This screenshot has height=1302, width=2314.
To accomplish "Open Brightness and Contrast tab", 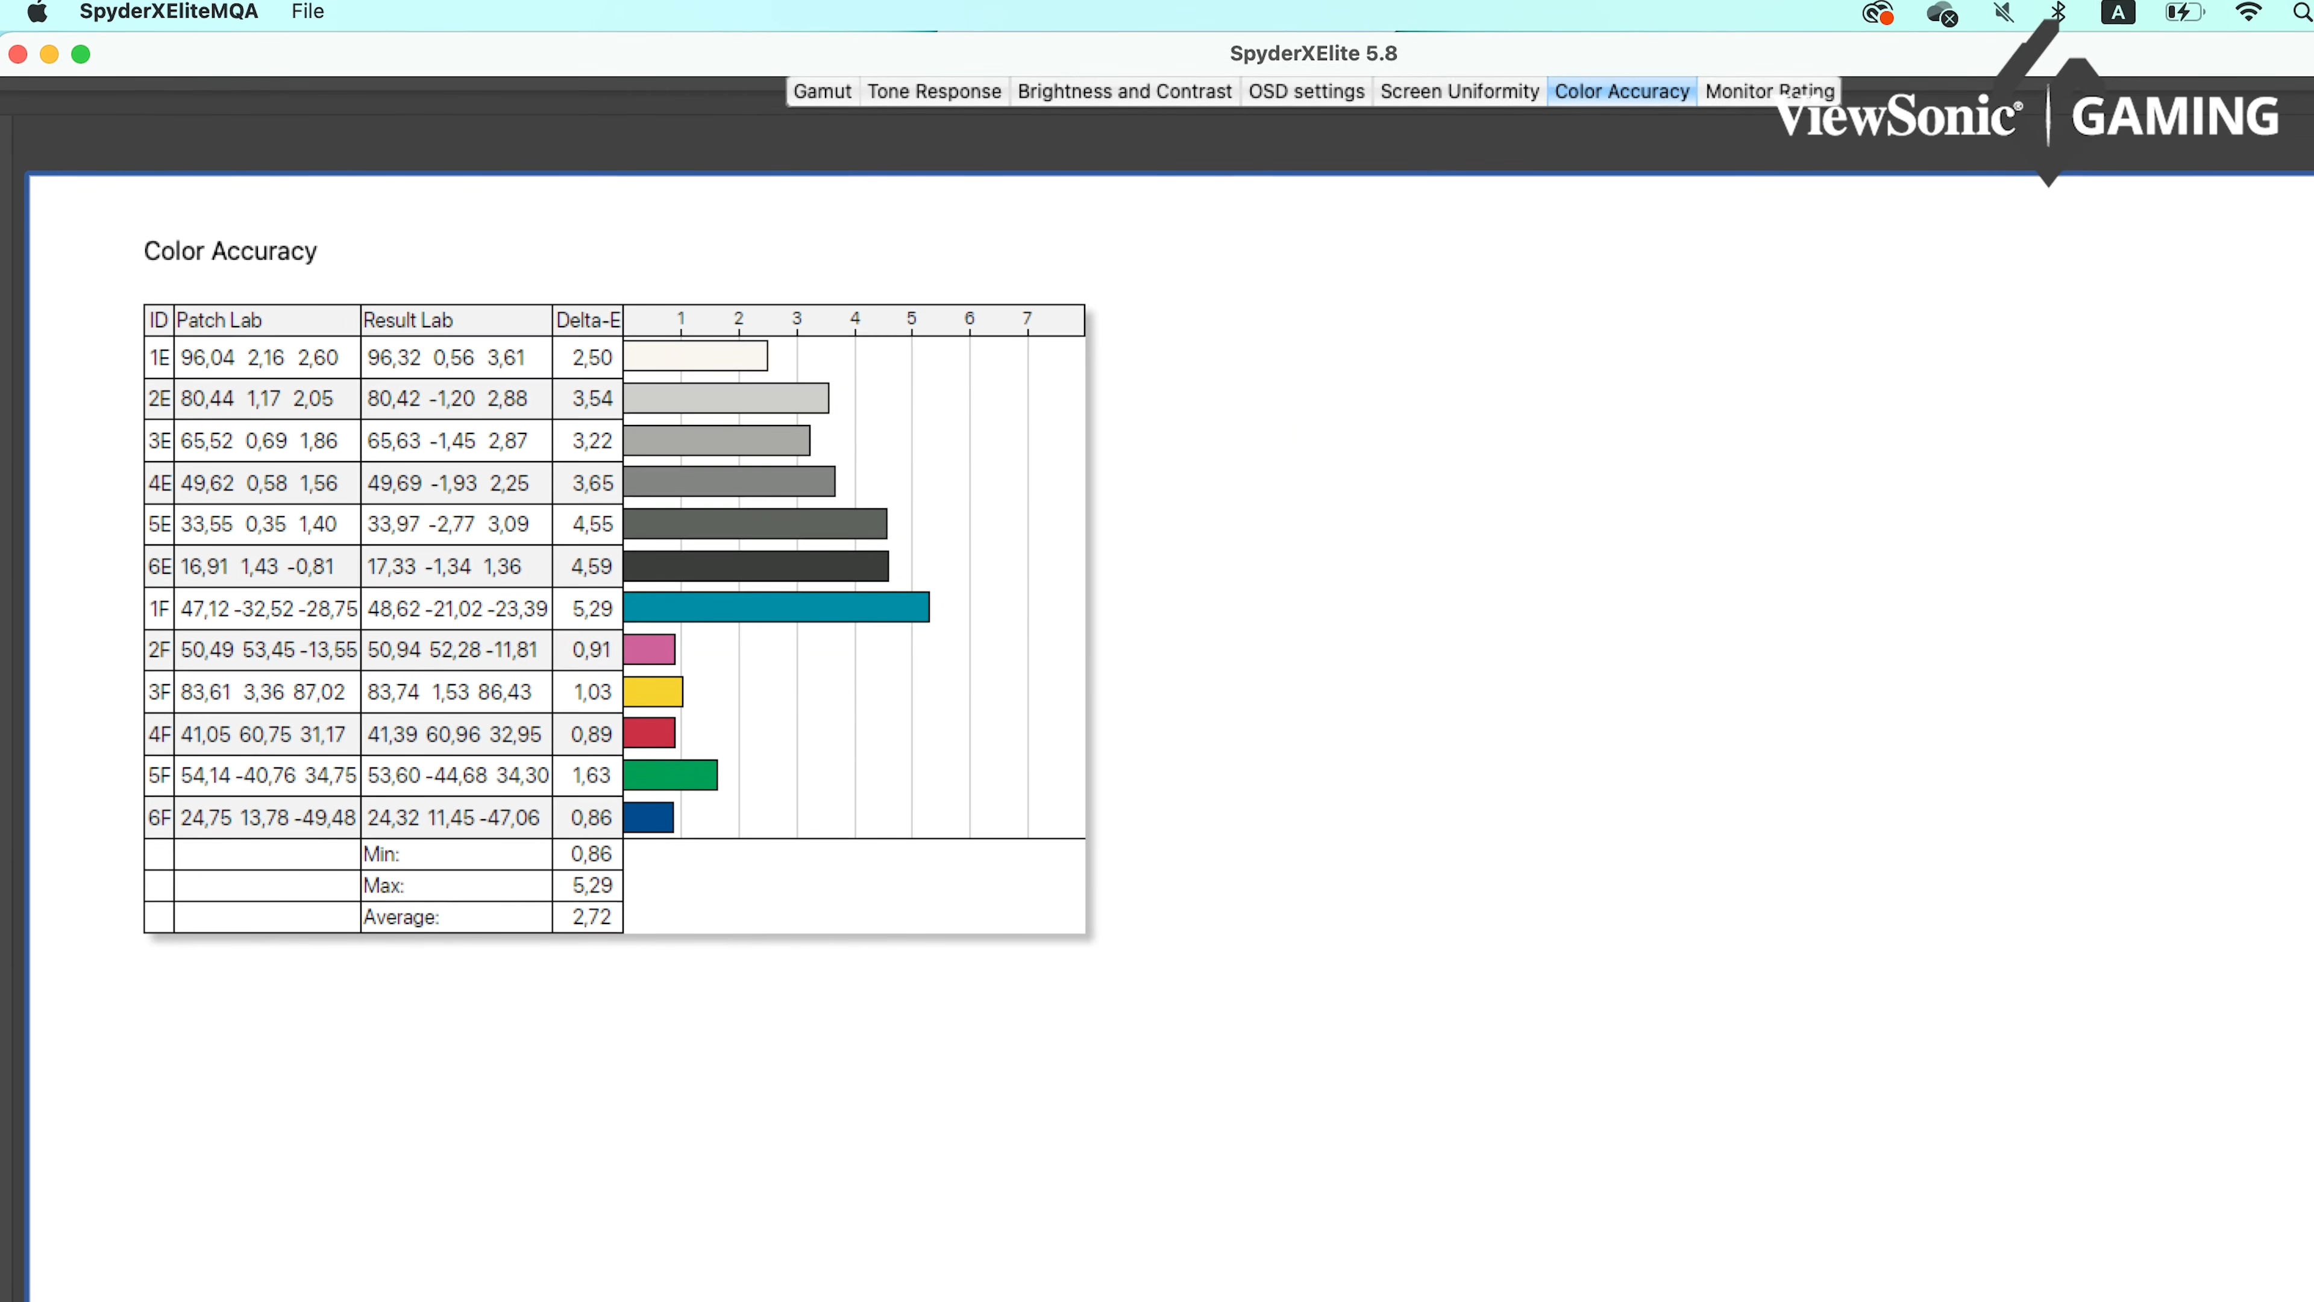I will [1124, 92].
